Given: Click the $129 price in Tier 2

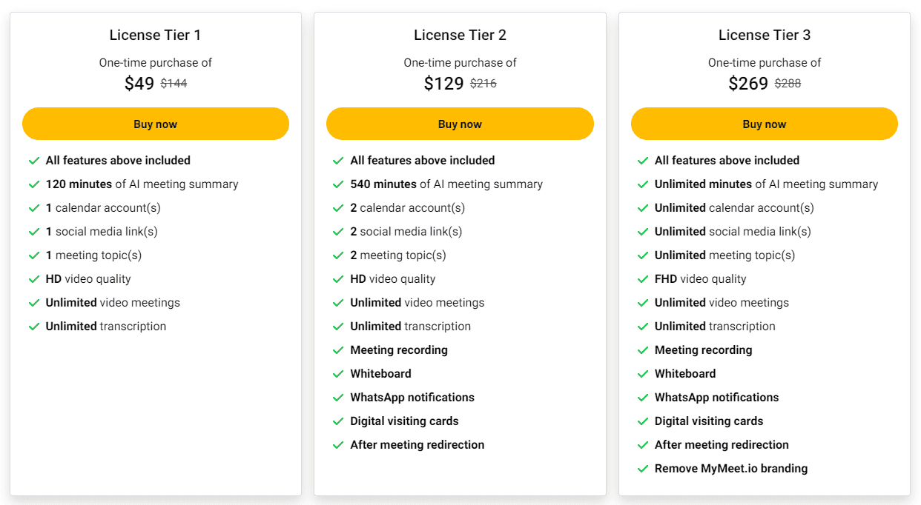Looking at the screenshot, I should 443,84.
